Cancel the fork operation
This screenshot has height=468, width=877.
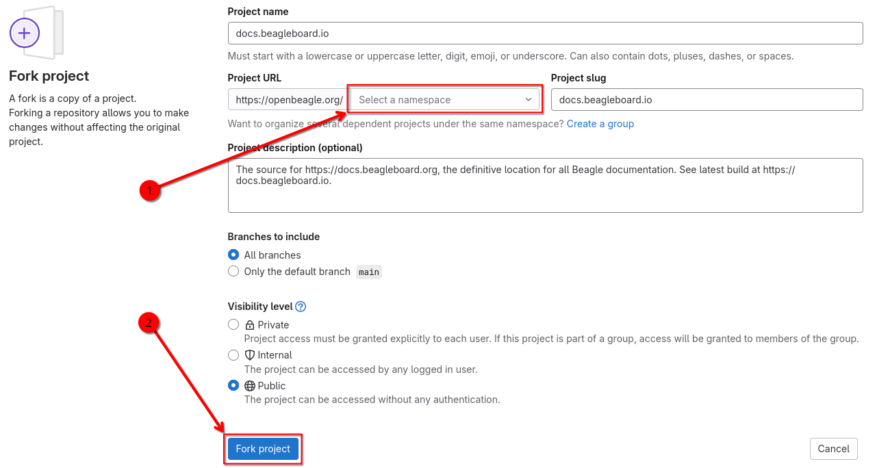click(x=833, y=449)
